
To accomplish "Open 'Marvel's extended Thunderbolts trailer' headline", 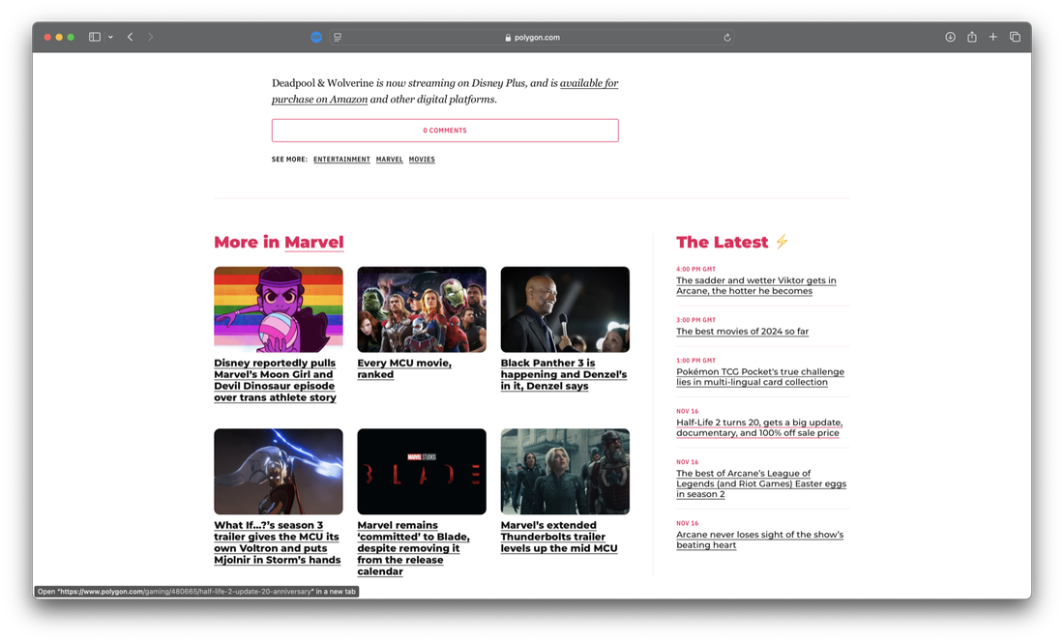I will tap(559, 537).
